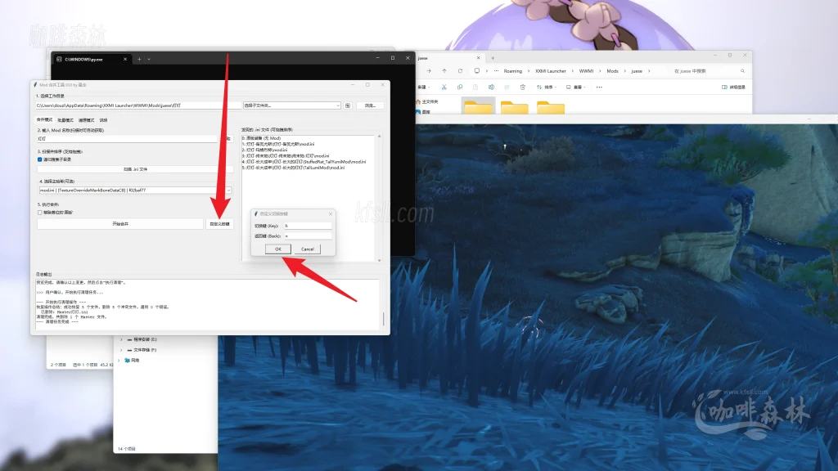Screen dimensions: 838x471
Task: Click the small icon button beside the subfolder dropdown
Action: (x=348, y=105)
